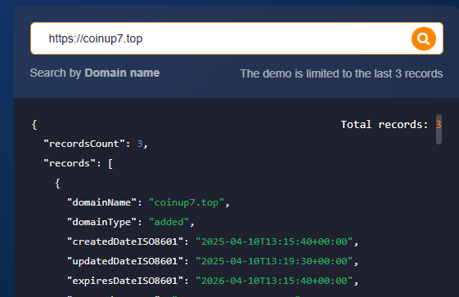Click the expiresDateISO8601 timestamp value
Screen dimensions: 459x297
[274, 281]
